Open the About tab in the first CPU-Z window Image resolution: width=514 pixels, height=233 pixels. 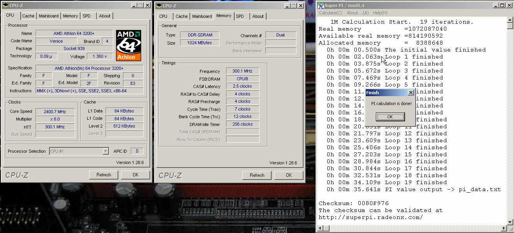(105, 16)
